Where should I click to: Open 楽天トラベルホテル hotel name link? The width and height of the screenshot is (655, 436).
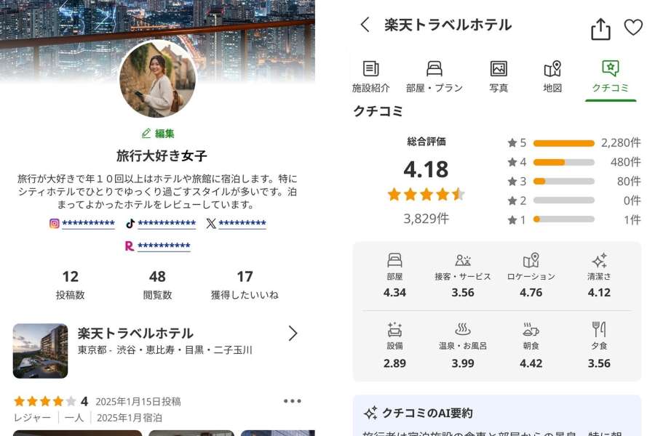[x=135, y=334]
